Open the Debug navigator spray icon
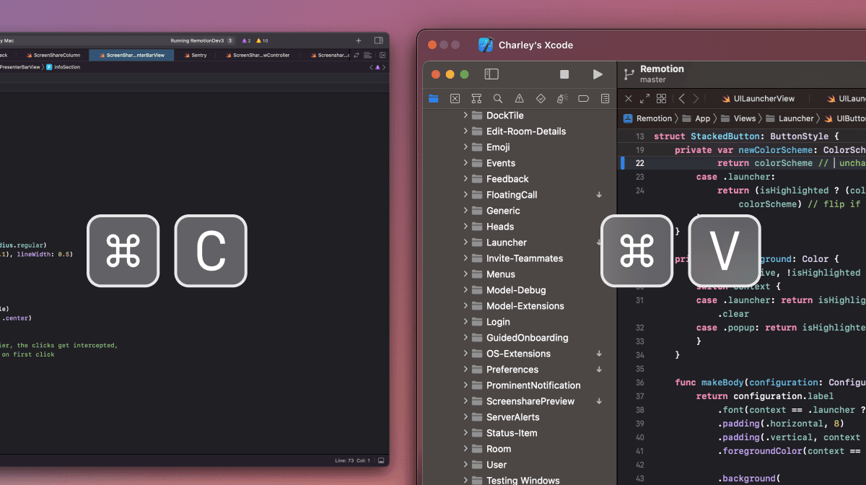This screenshot has width=866, height=485. [x=562, y=99]
